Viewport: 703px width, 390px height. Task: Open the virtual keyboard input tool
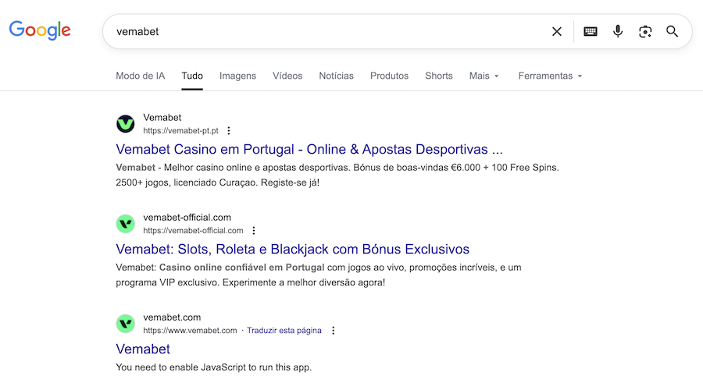pos(591,31)
